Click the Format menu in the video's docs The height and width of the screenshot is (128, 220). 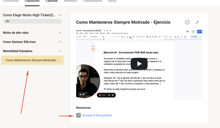point(91,33)
